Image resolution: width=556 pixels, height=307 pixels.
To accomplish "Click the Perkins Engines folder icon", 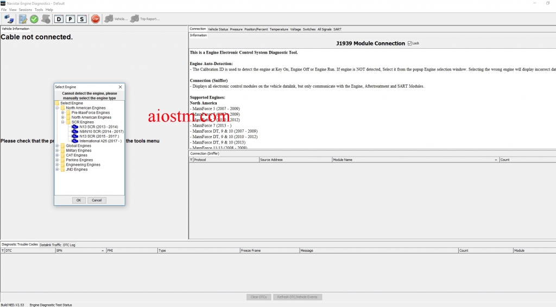I will (x=62, y=160).
